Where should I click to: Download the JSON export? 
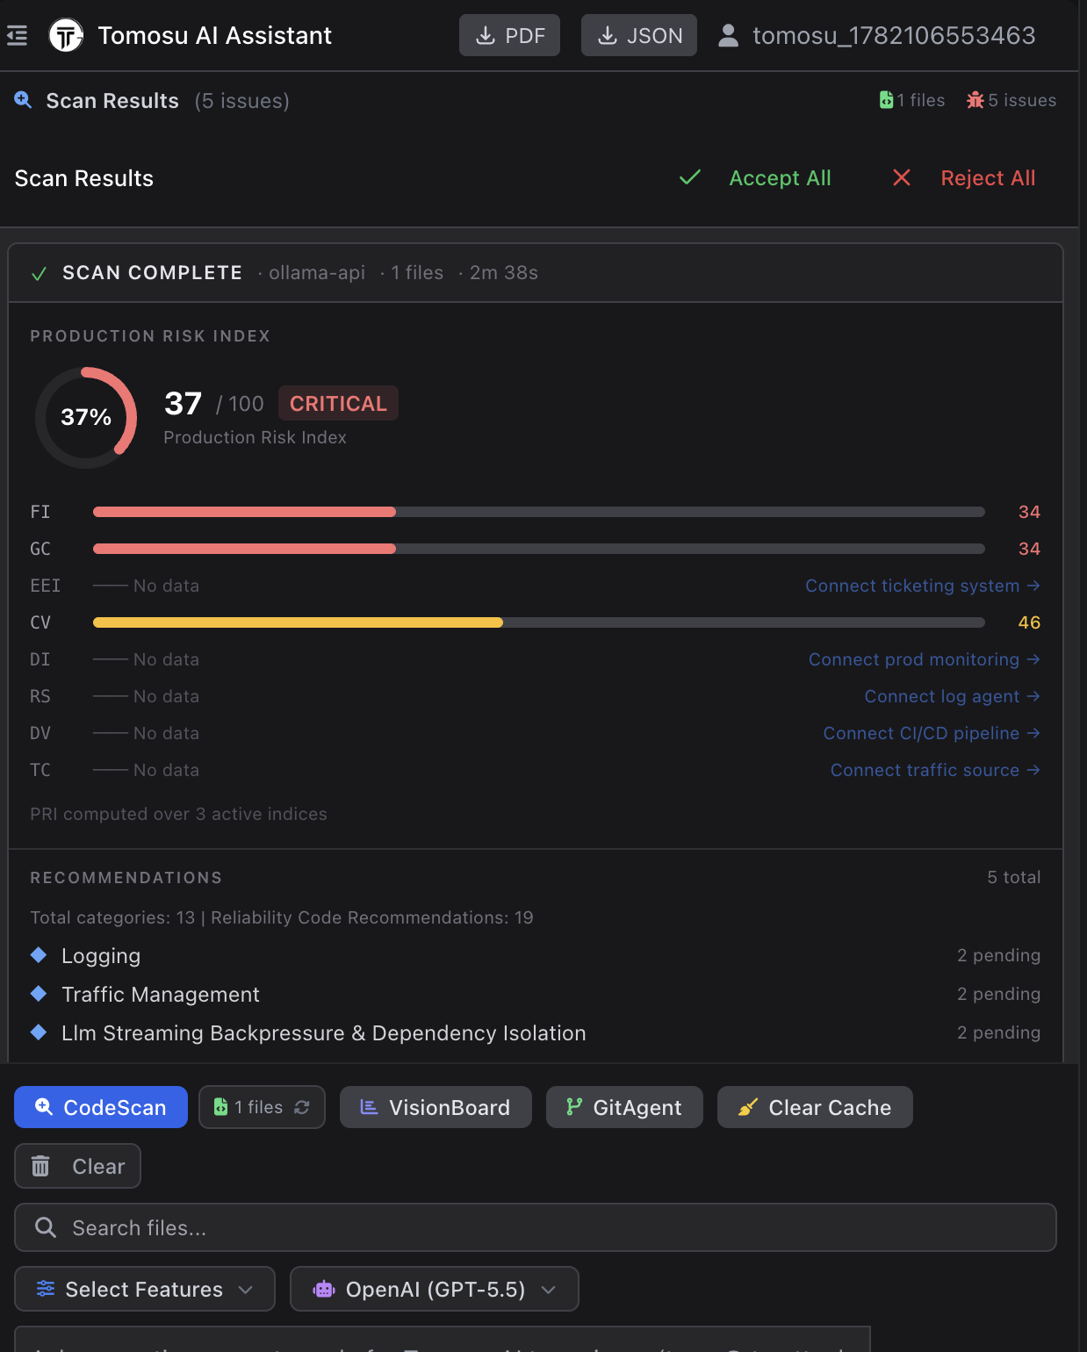coord(639,35)
